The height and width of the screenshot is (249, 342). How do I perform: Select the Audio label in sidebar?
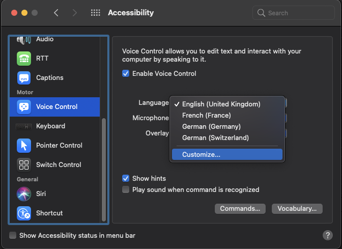[45, 39]
